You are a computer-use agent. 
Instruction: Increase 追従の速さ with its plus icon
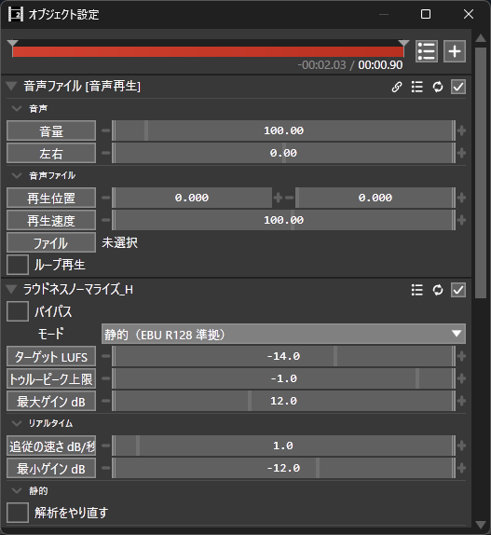point(461,446)
